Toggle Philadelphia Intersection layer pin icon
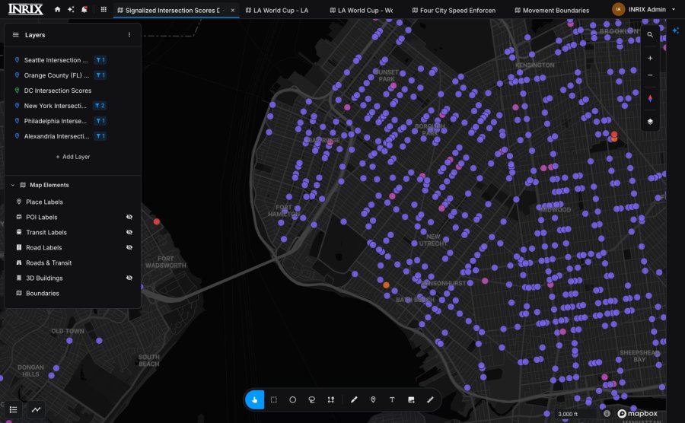Viewport: 685px width, 423px height. (17, 121)
